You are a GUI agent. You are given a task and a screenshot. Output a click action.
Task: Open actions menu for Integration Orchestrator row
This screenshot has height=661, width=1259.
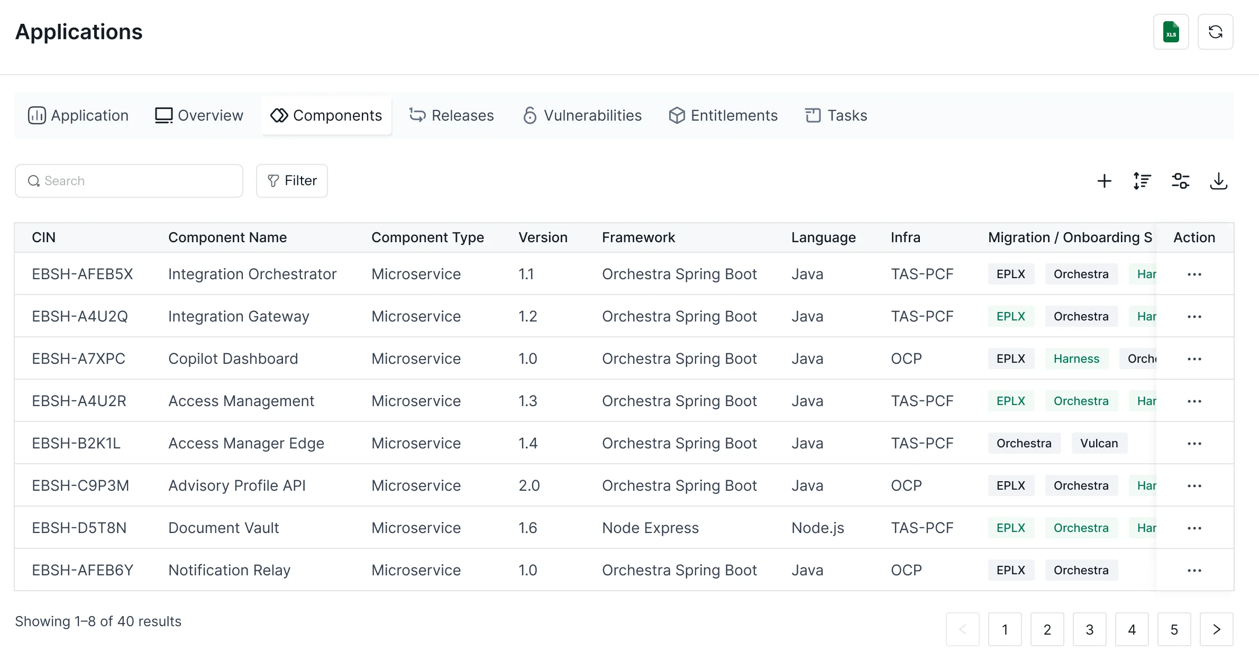[x=1194, y=274]
